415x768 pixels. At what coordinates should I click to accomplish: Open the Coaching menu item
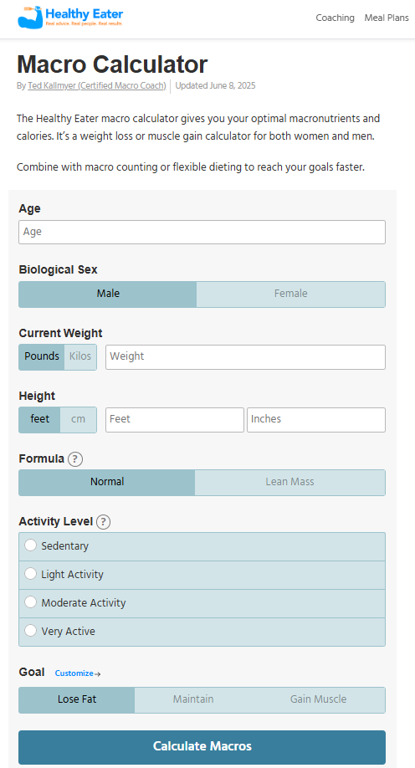(x=336, y=18)
